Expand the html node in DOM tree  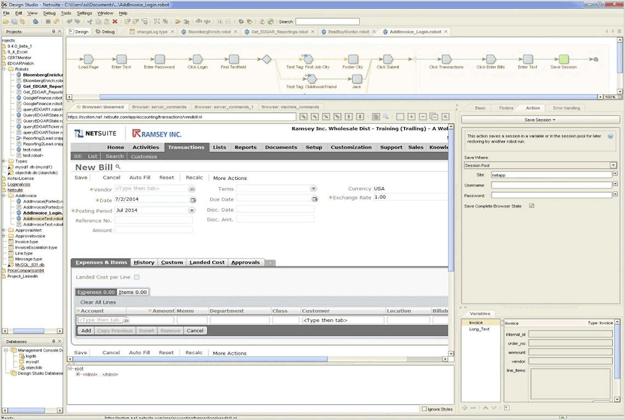[78, 374]
